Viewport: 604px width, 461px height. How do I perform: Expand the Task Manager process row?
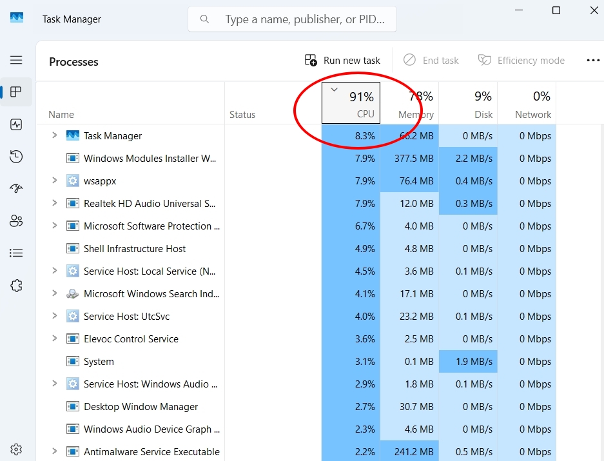(x=55, y=135)
